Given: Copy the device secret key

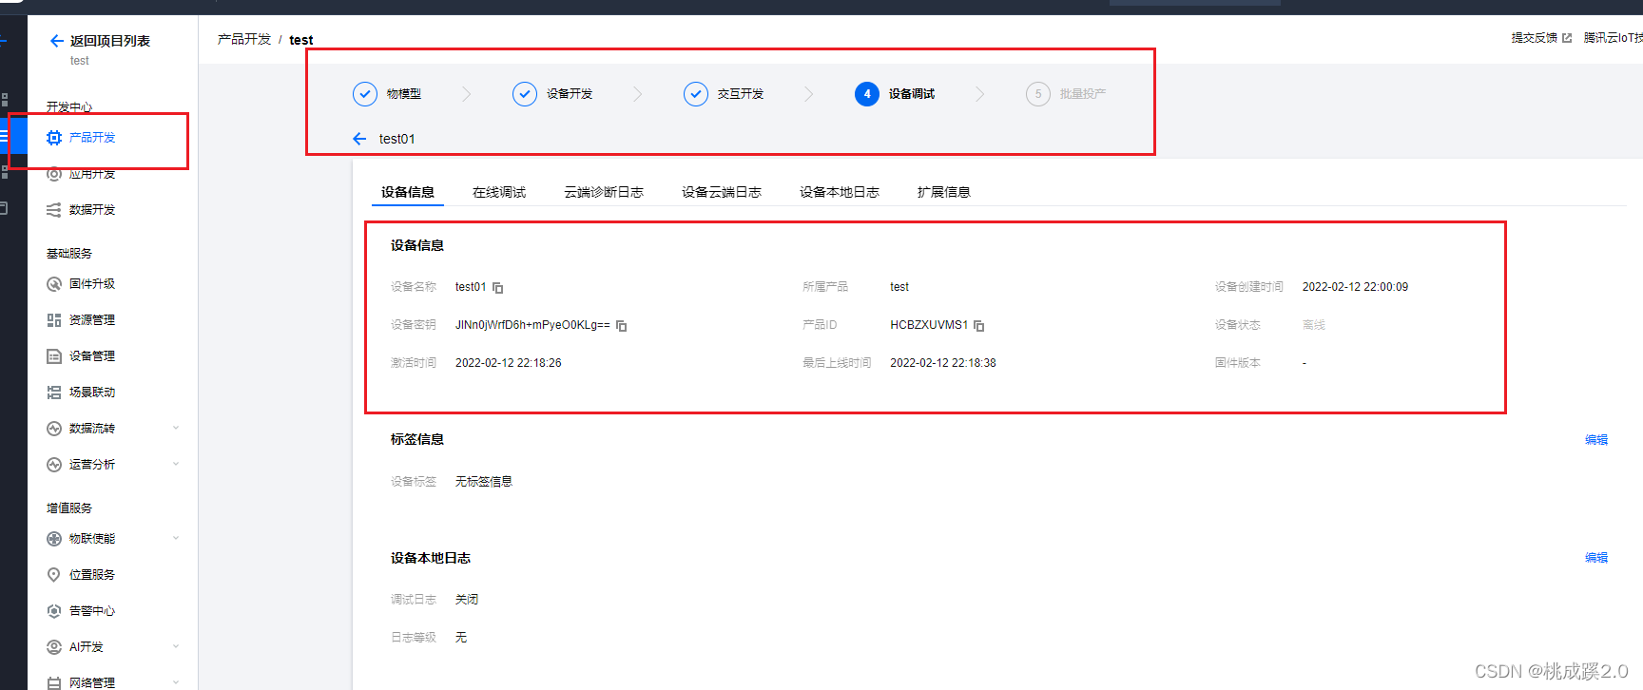Looking at the screenshot, I should pos(621,326).
